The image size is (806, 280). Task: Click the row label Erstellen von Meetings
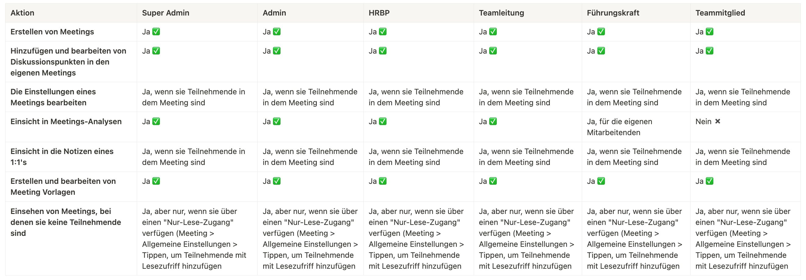pyautogui.click(x=52, y=32)
